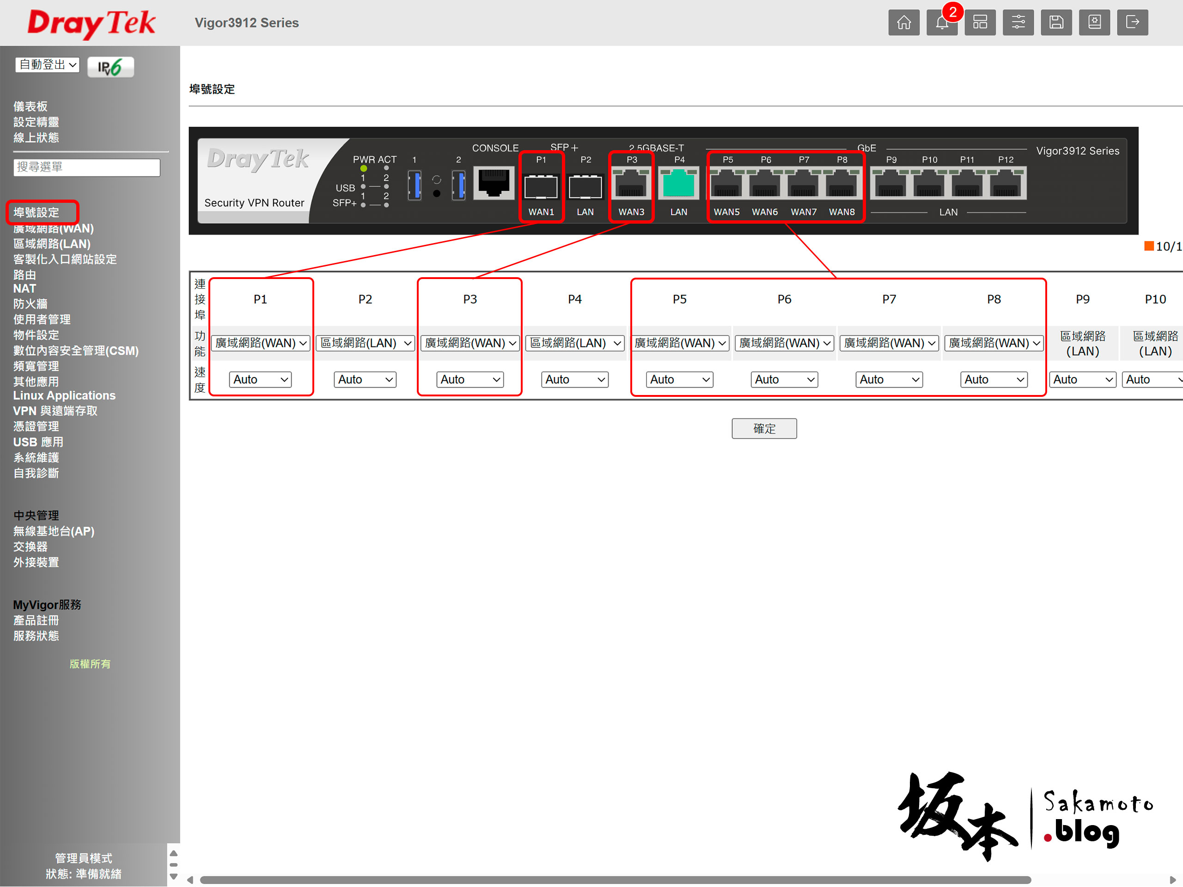Open P3 speed Auto dropdown
The image size is (1183, 887).
470,380
